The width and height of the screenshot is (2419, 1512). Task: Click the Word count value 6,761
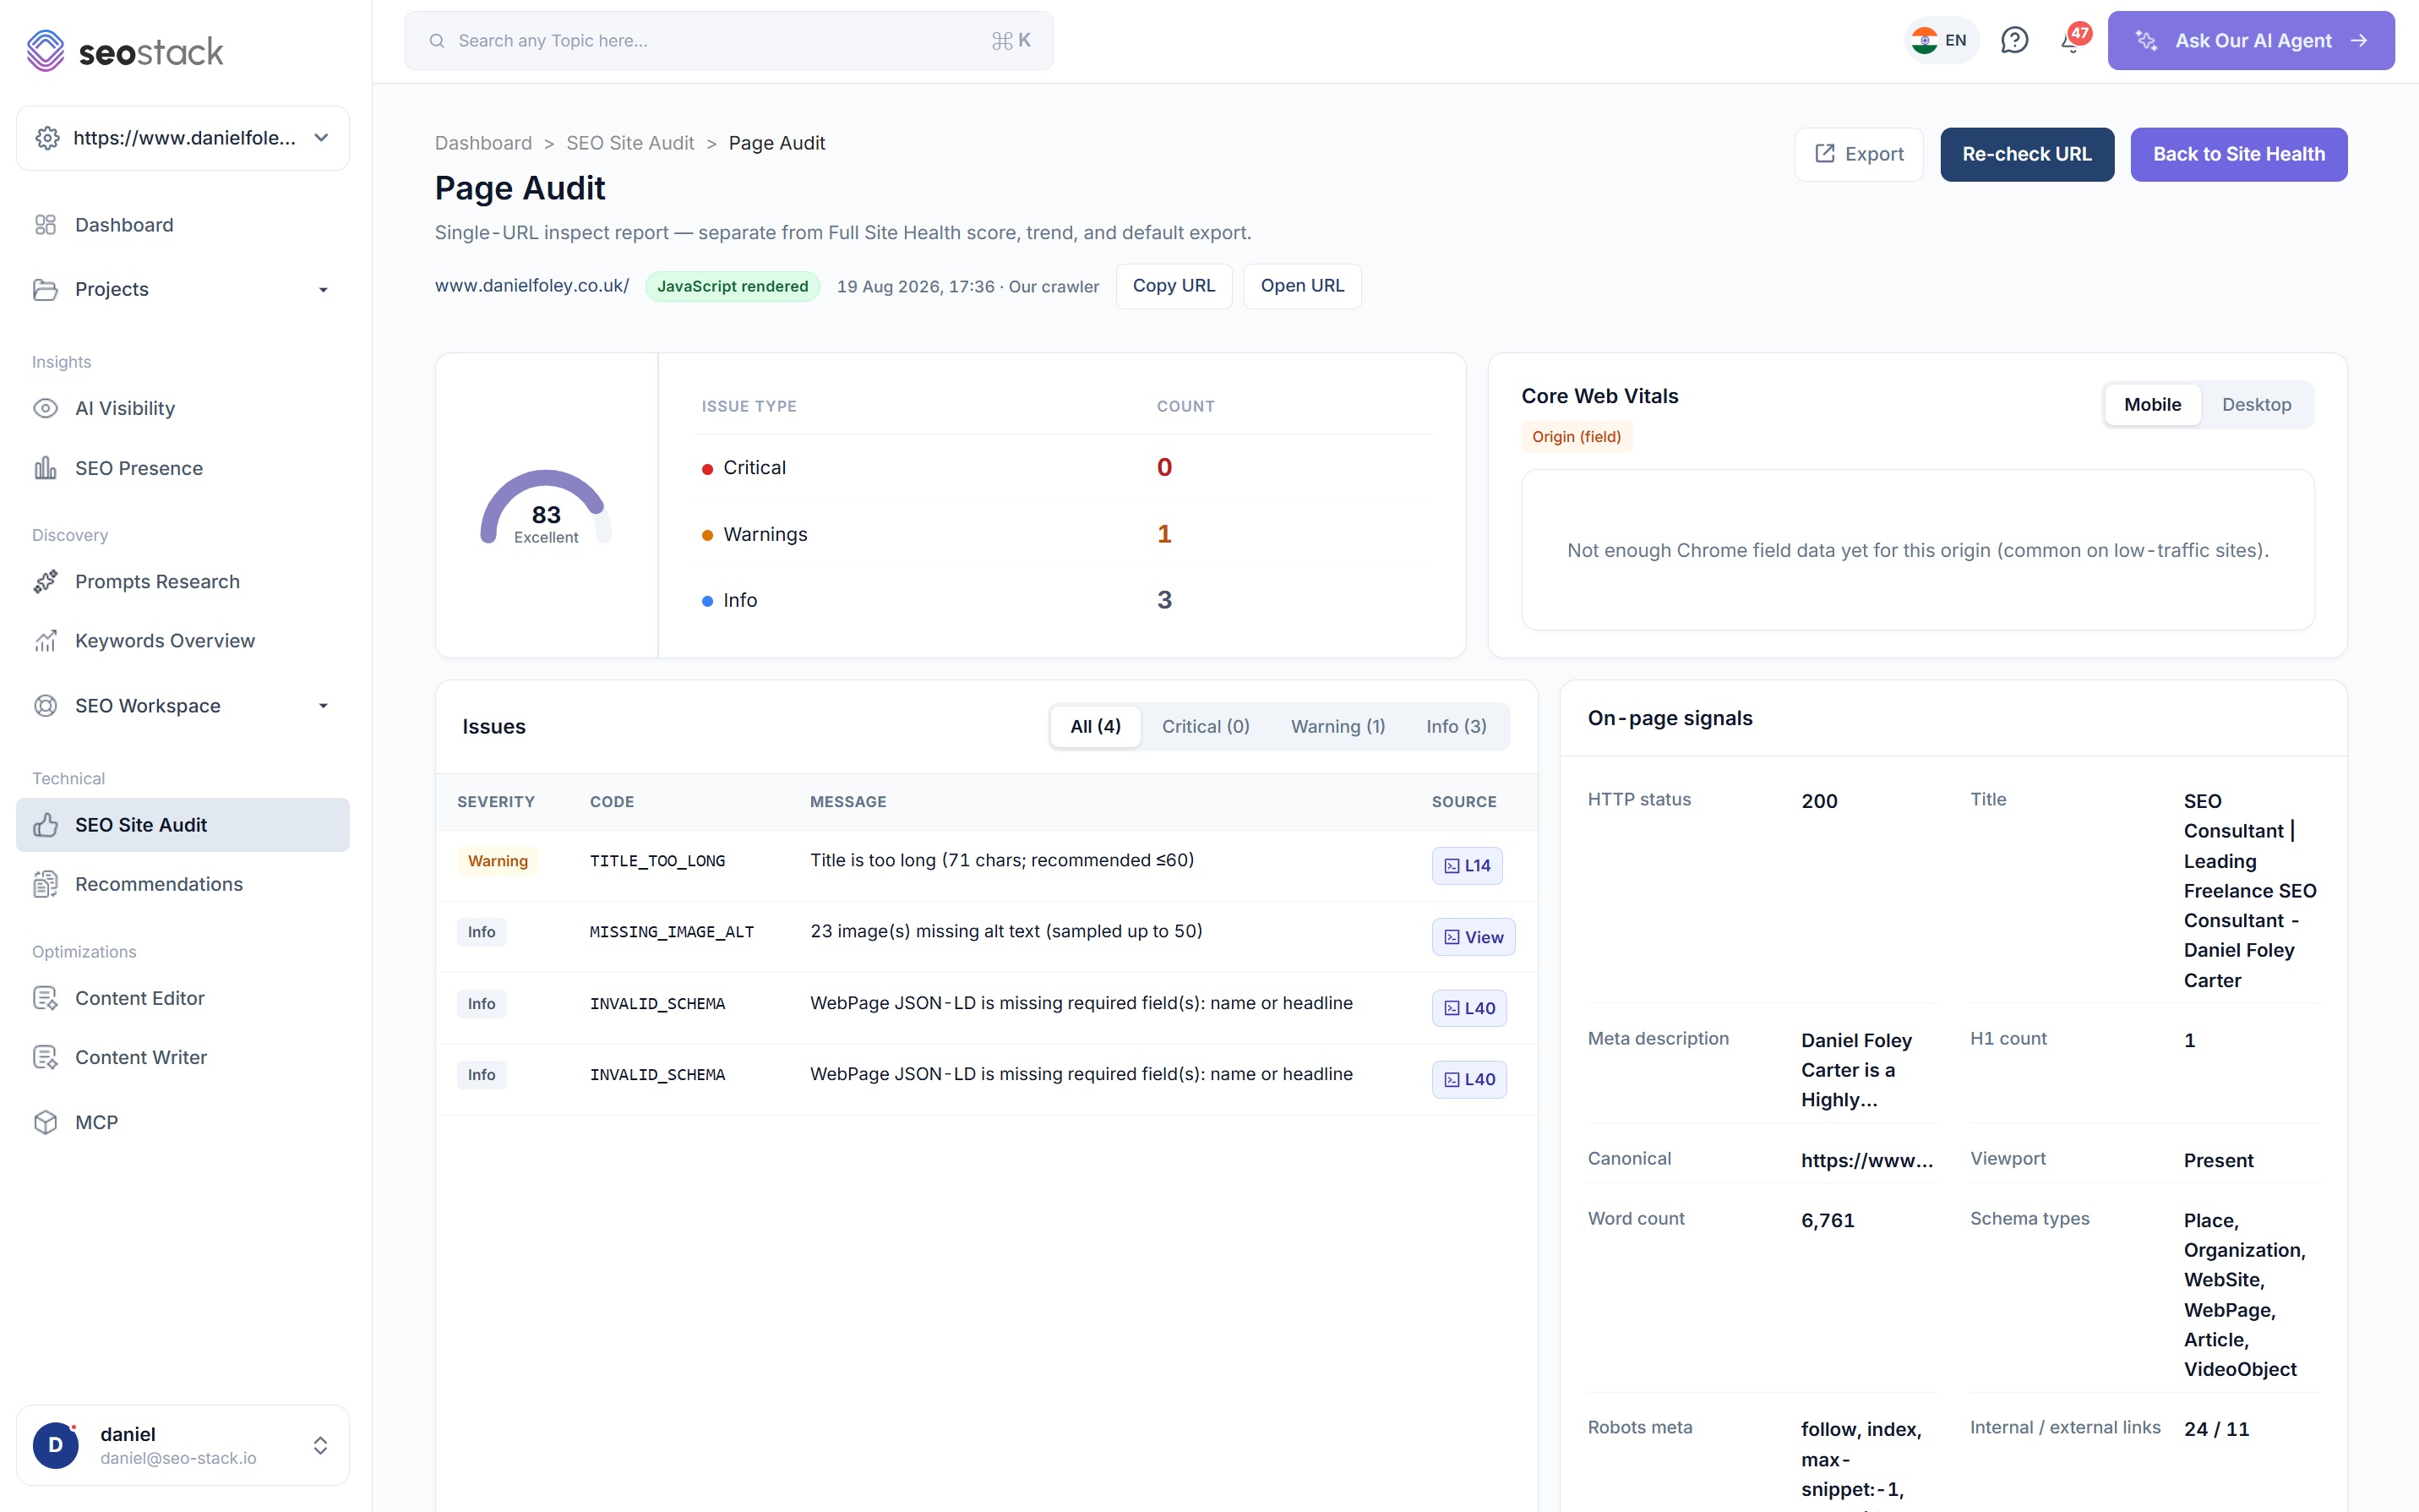(1828, 1220)
